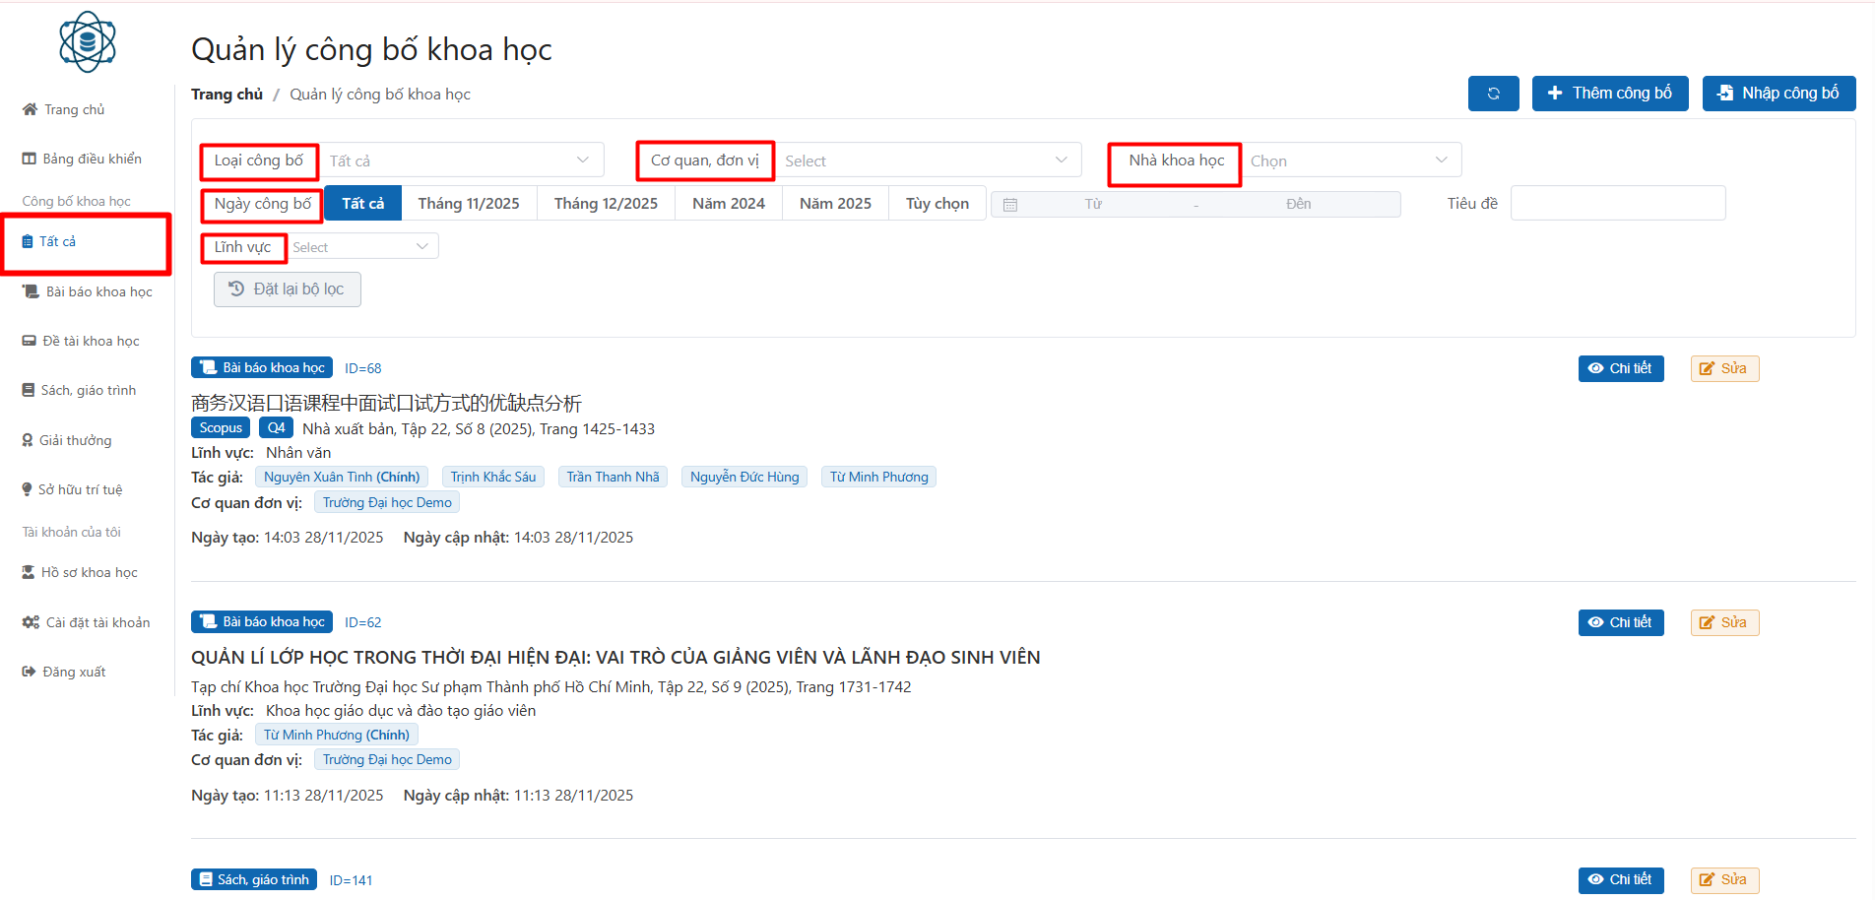Open Trang chủ from the sidebar
The height and width of the screenshot is (900, 1875).
pos(74,109)
